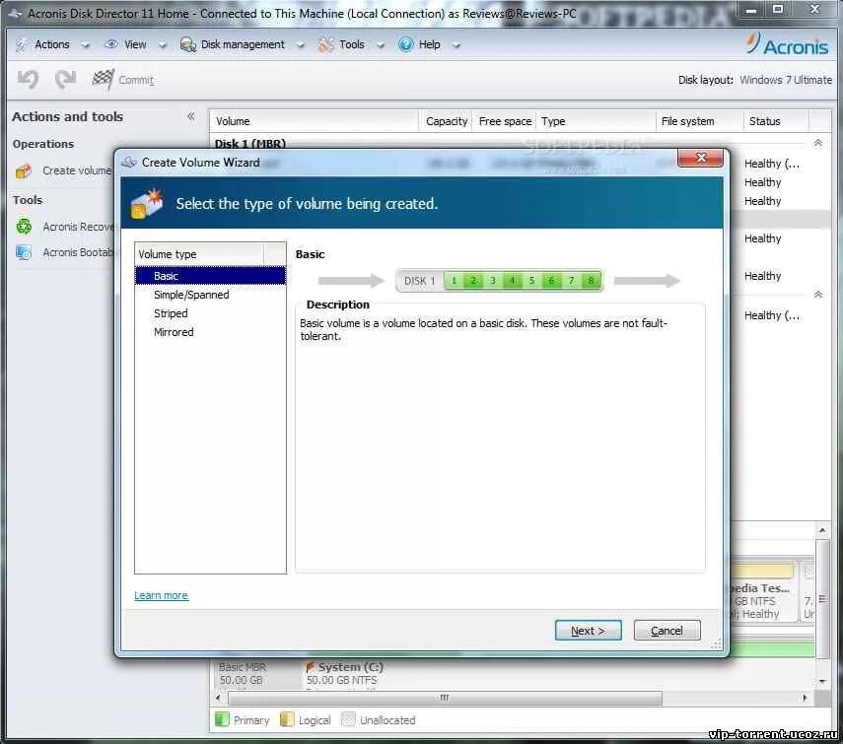Sort by the Volume column header
The image size is (843, 744).
(314, 121)
